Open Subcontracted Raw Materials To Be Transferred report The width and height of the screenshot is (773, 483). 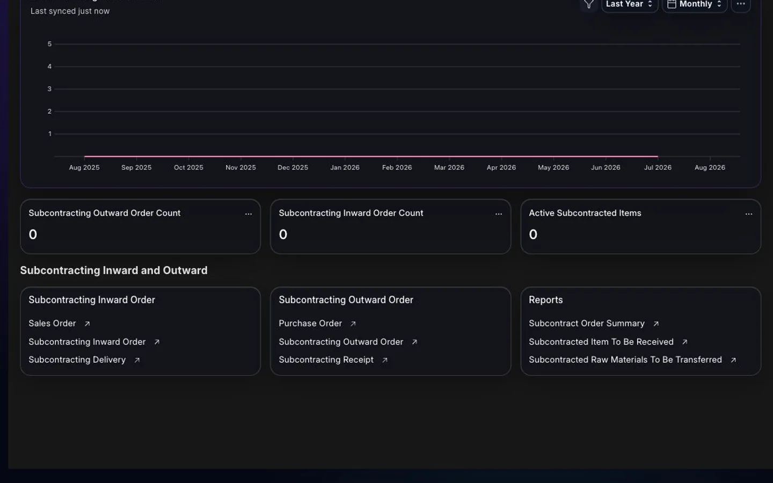click(x=625, y=360)
